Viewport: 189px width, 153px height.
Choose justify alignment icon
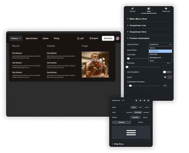pos(148,100)
